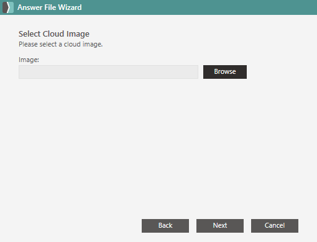Screen dimensions: 317x242
Task: Click the 'Select Cloud Image' heading
Action: coord(54,34)
